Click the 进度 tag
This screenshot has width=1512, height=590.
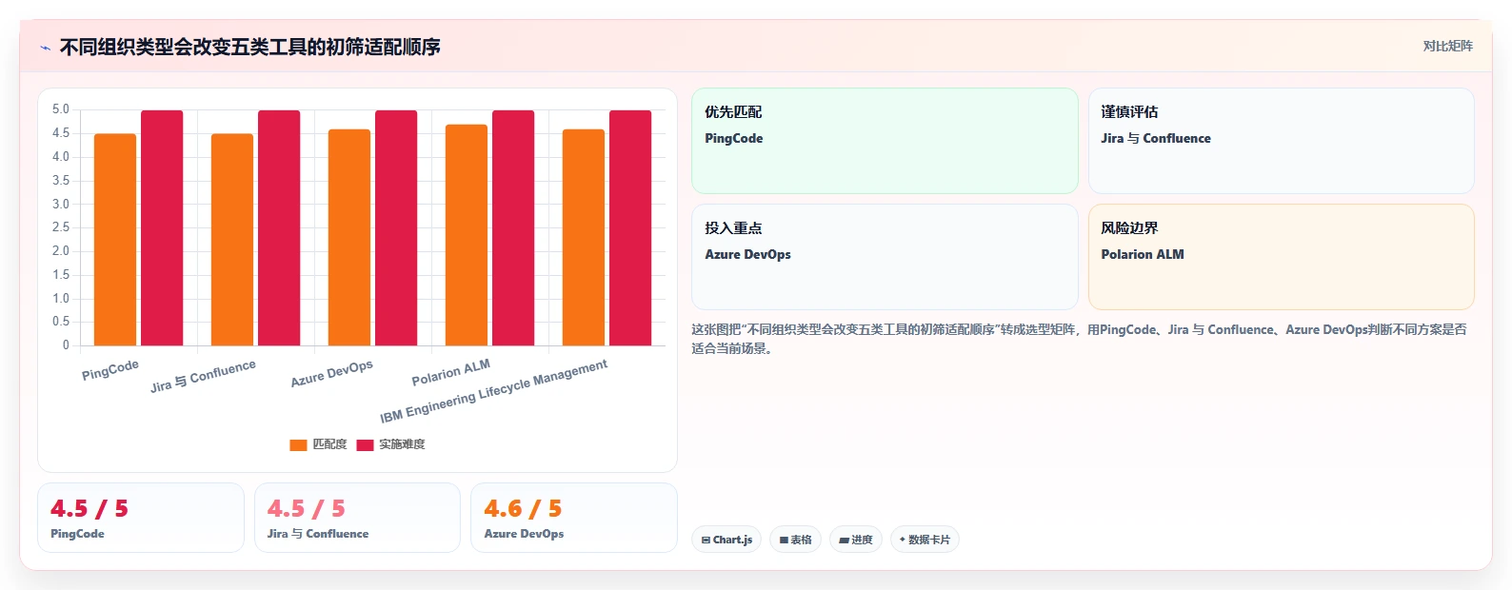856,540
